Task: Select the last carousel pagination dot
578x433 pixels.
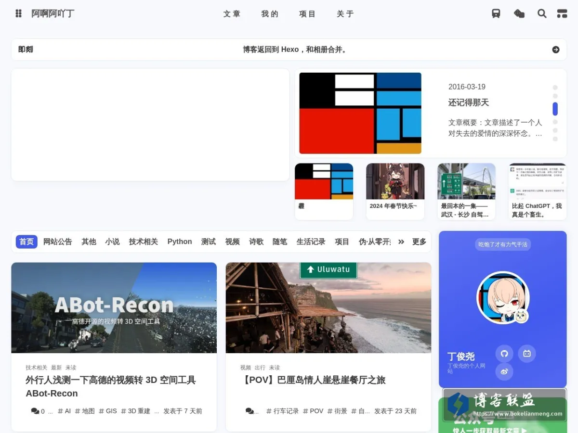Action: pyautogui.click(x=555, y=139)
